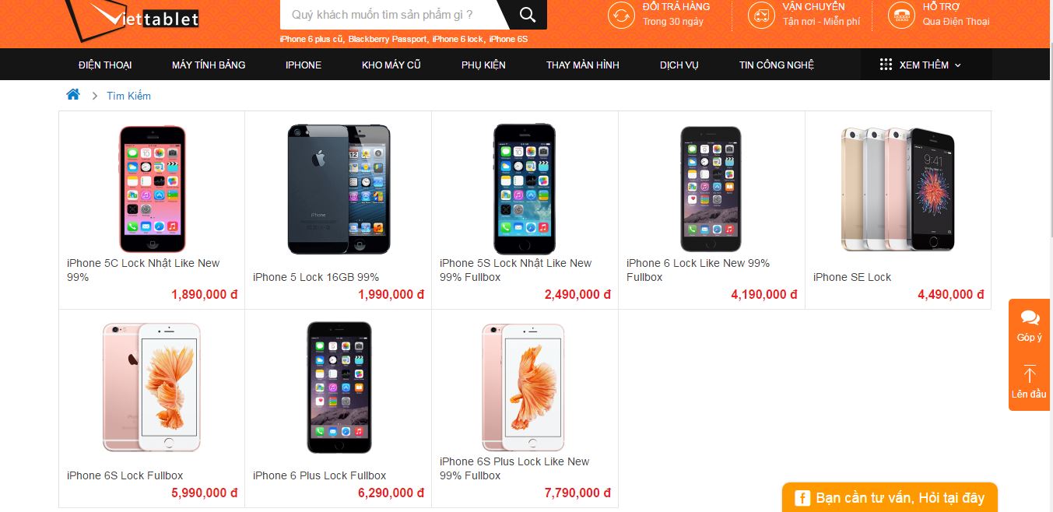The height and width of the screenshot is (512, 1053).
Task: Select the Thay màn hình menu item
Action: [582, 65]
